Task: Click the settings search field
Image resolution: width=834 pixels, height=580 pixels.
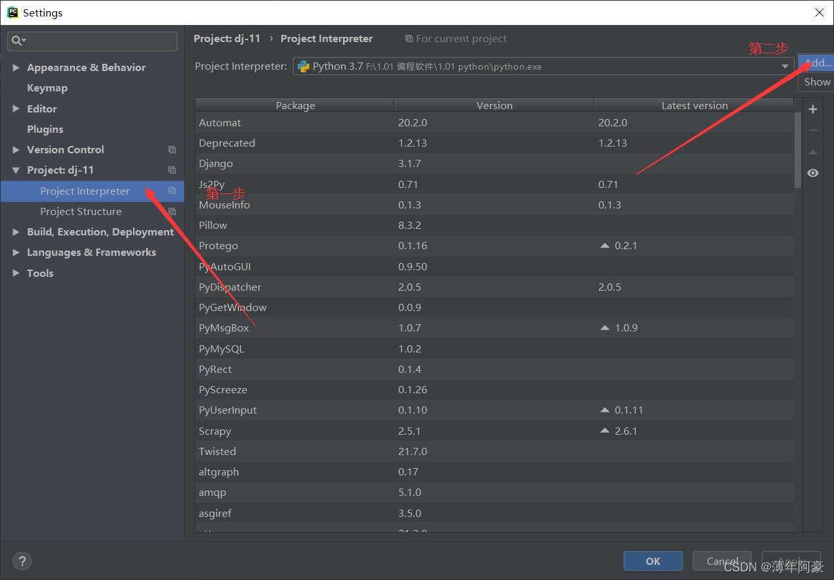Action: tap(93, 41)
